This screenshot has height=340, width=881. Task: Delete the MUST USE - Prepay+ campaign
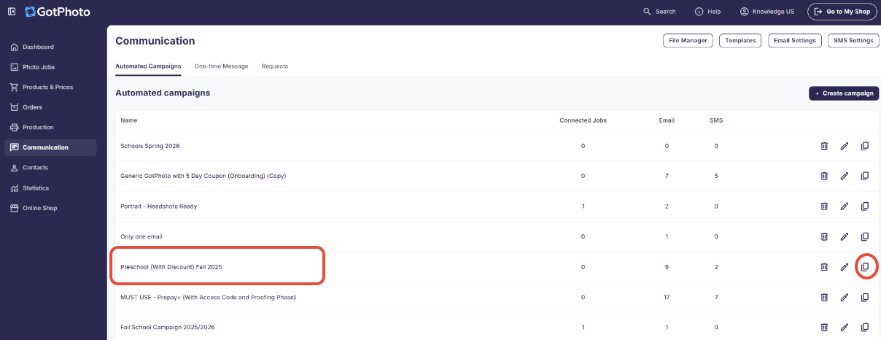click(x=824, y=297)
